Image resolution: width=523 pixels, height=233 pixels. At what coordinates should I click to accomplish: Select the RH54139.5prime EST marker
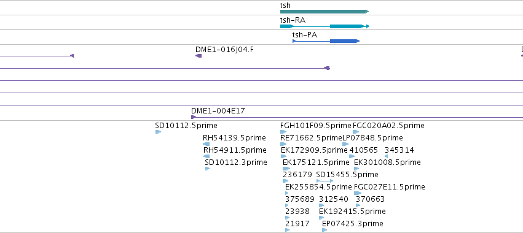(206, 144)
